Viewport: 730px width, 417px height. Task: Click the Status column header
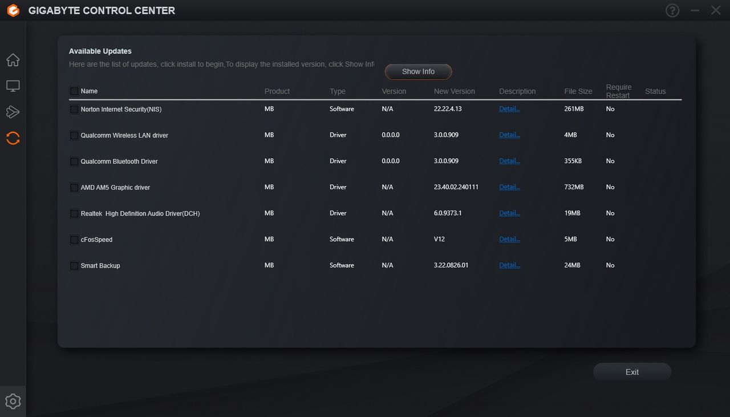click(655, 91)
